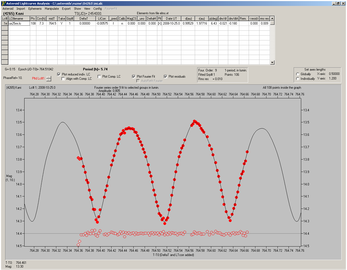The height and width of the screenshot is (270, 347).
Task: Close the Asteroid Lightcurve Analysis window
Action: 343,3
